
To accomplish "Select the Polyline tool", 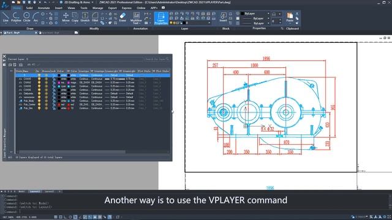I will point(16,18).
